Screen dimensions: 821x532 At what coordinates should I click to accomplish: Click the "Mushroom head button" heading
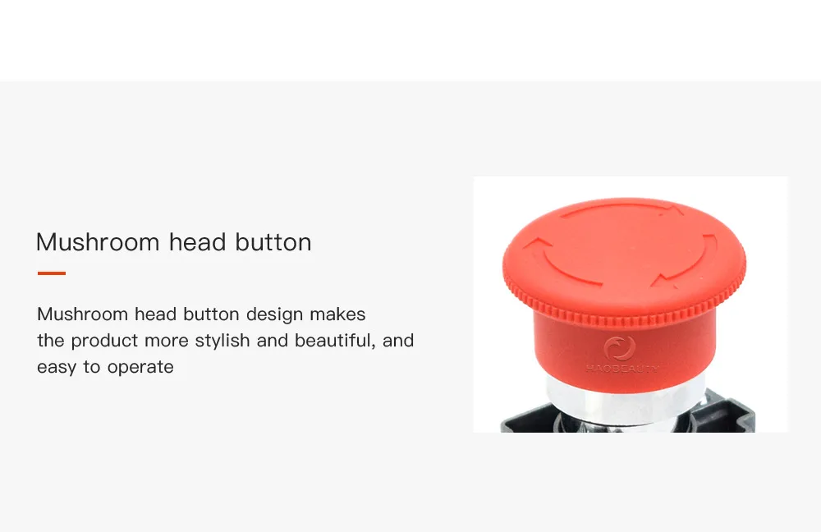[x=174, y=242]
